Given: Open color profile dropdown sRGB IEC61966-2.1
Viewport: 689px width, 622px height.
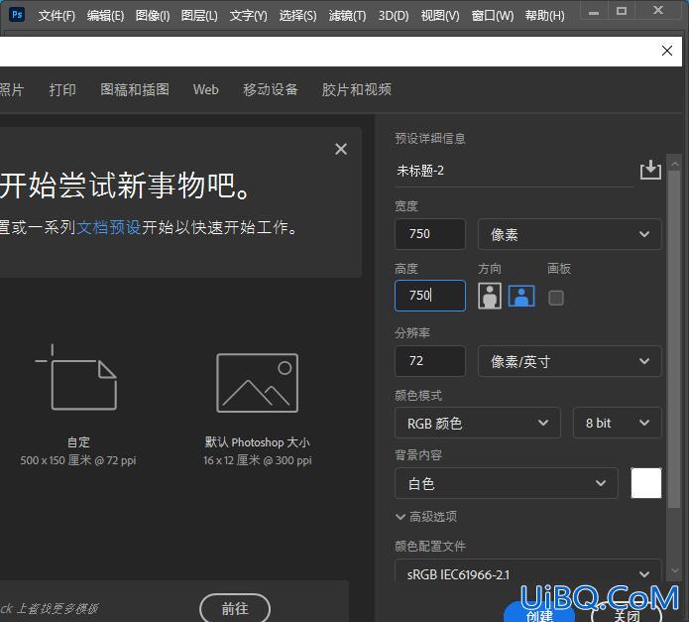Looking at the screenshot, I should pyautogui.click(x=527, y=573).
